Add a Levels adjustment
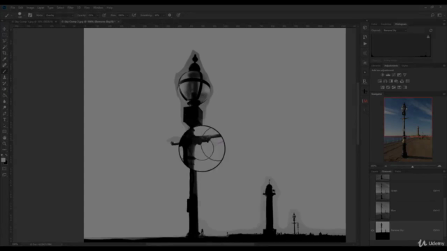 click(388, 75)
